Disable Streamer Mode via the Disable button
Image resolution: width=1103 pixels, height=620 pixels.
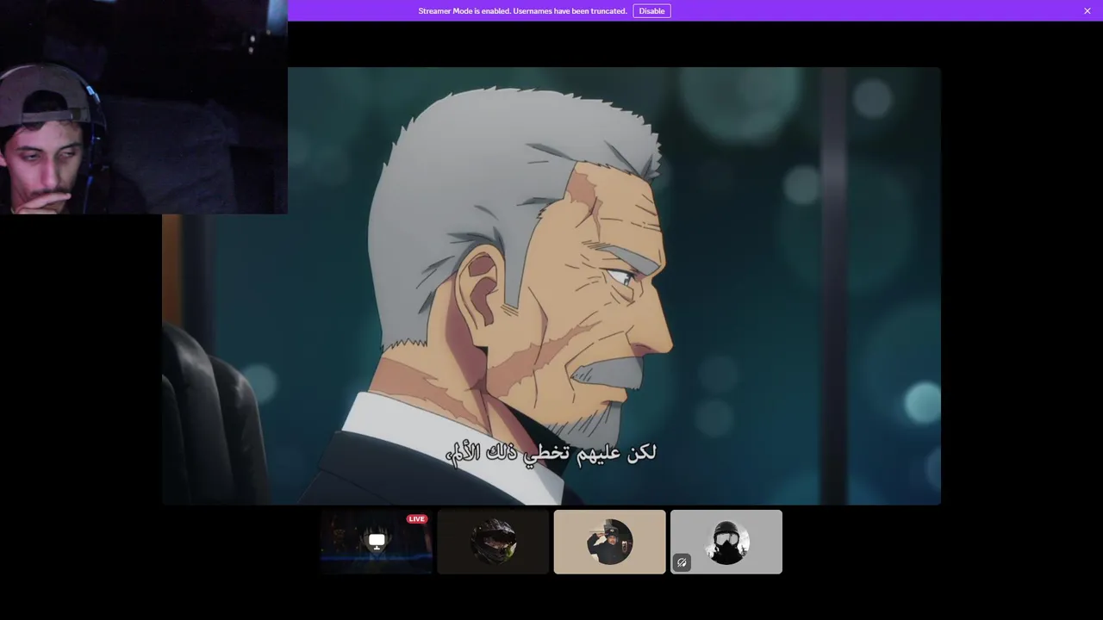(x=651, y=11)
